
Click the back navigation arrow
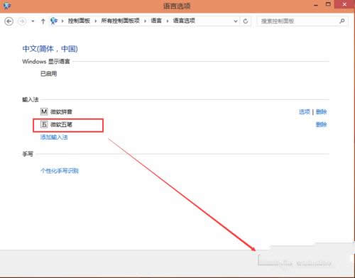tap(9, 21)
